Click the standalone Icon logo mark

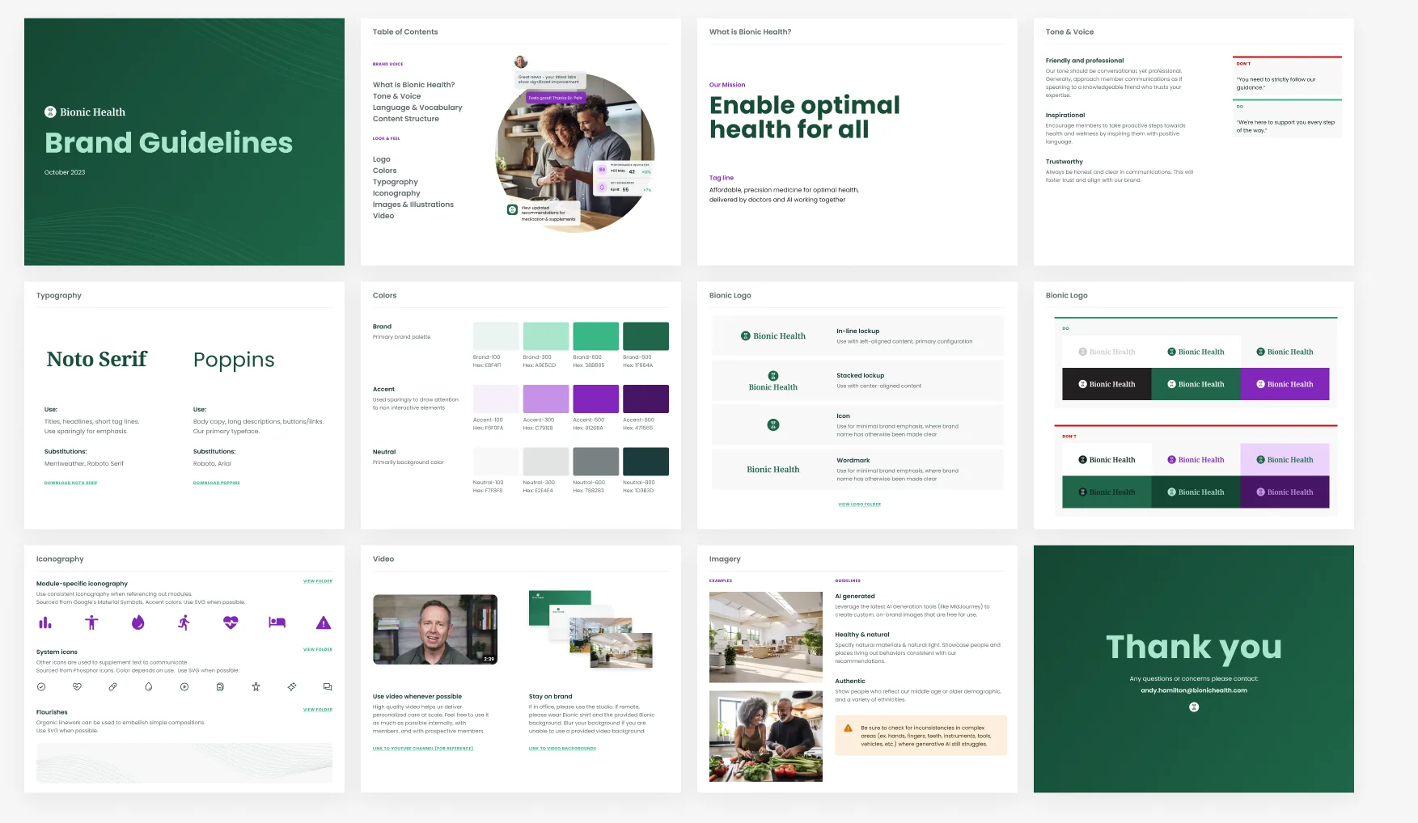pos(773,424)
